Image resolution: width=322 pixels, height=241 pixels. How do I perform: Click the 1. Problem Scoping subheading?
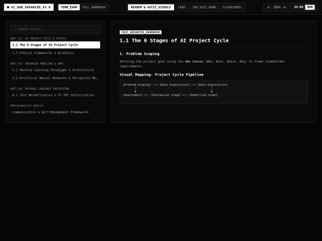(140, 54)
